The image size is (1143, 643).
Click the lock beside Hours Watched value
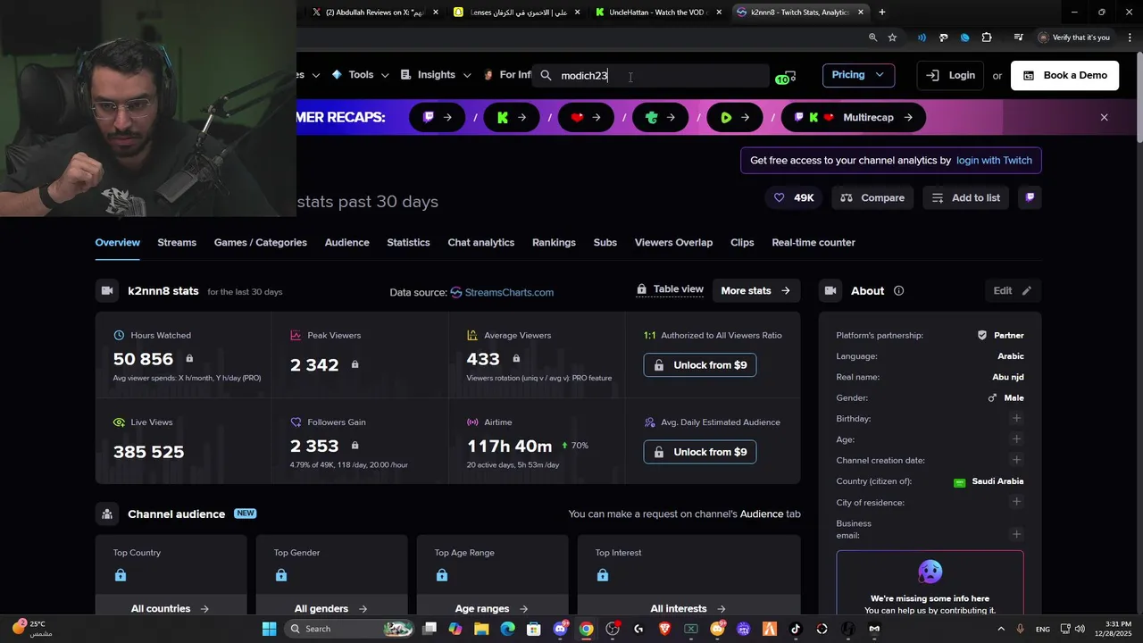point(189,358)
